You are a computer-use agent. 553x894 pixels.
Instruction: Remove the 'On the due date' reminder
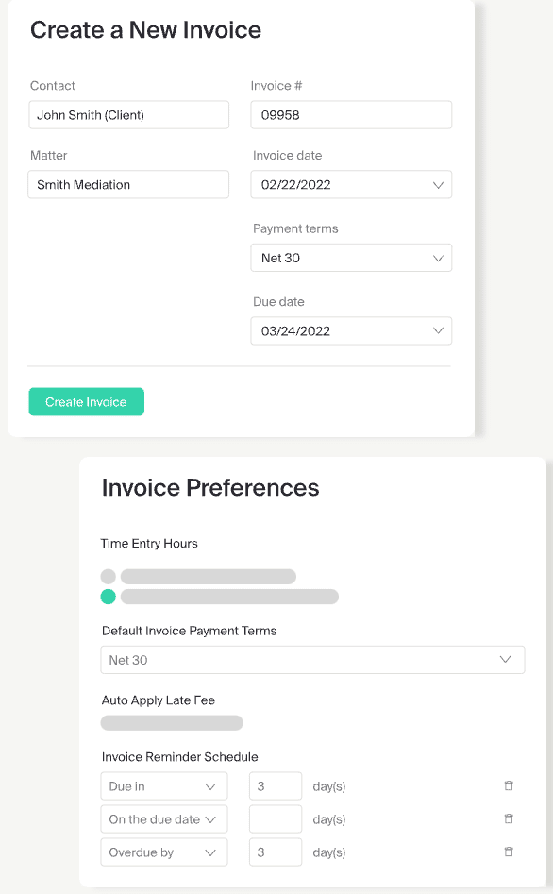(509, 818)
